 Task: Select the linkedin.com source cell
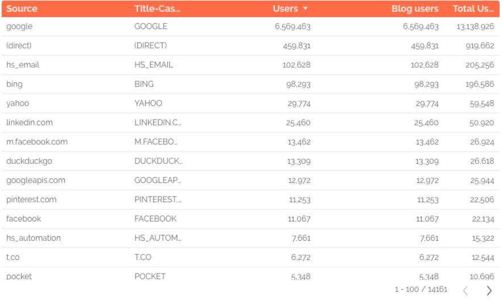coord(30,123)
